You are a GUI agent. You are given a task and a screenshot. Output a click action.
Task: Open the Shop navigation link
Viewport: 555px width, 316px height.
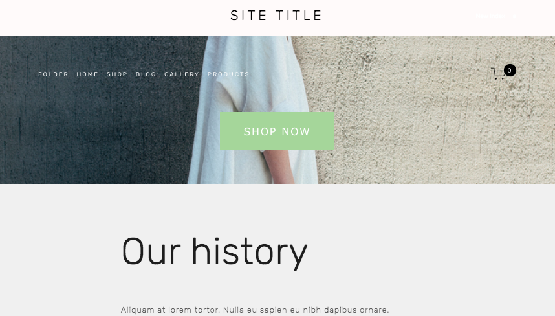117,74
